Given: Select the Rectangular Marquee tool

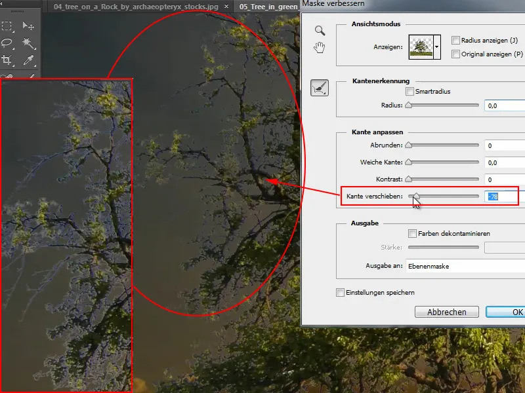Looking at the screenshot, I should [7, 26].
